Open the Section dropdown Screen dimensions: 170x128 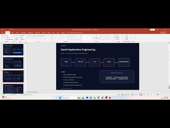tap(22, 39)
